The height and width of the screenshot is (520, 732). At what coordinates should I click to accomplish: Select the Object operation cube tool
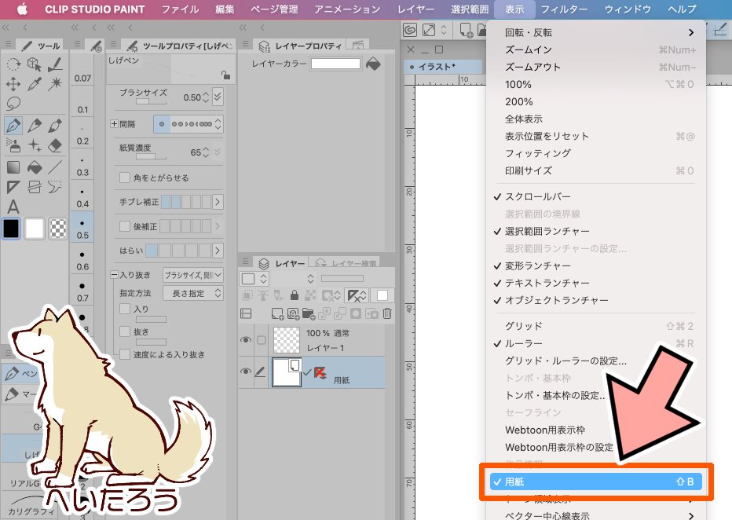[35, 64]
